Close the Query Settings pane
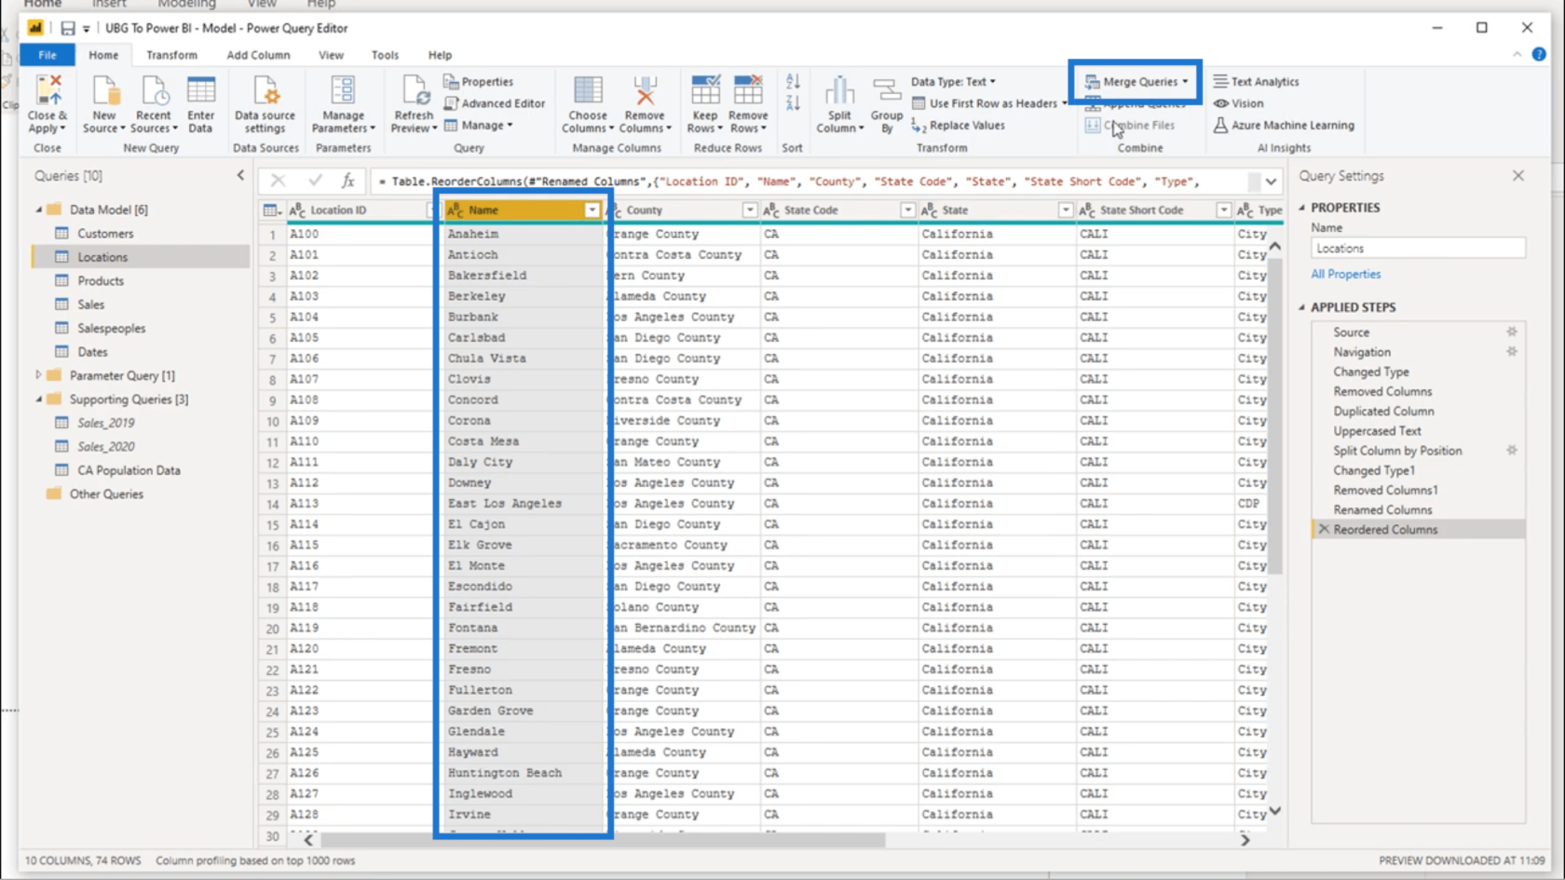The height and width of the screenshot is (880, 1565). coord(1518,175)
